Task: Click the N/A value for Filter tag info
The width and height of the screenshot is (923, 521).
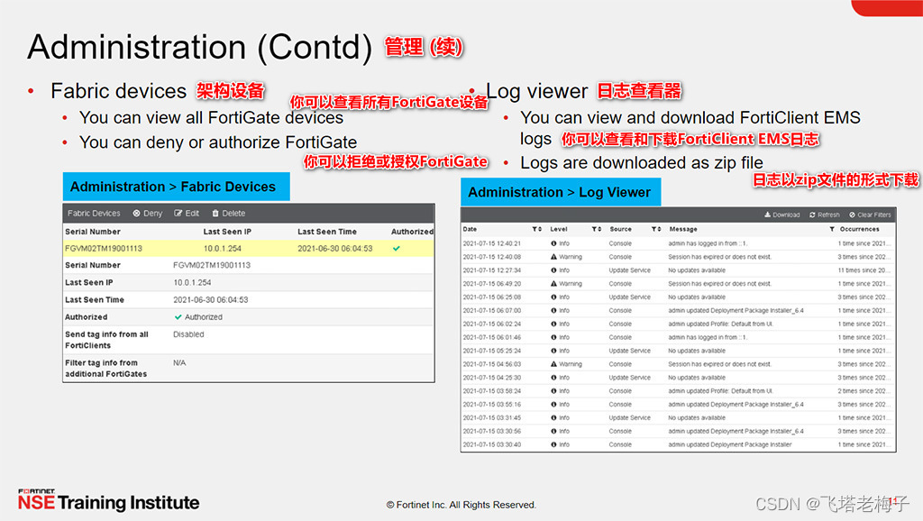Action: (179, 363)
